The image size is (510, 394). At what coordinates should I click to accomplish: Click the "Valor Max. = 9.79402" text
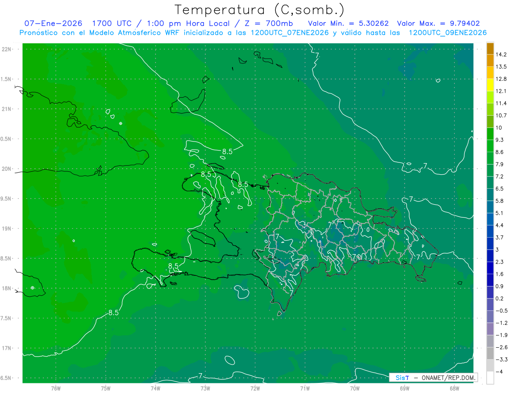click(438, 23)
